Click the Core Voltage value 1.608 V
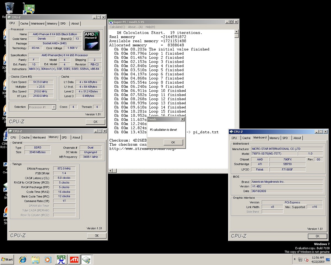Image resolution: width=331 pixels, height=265 pixels. pos(73,48)
